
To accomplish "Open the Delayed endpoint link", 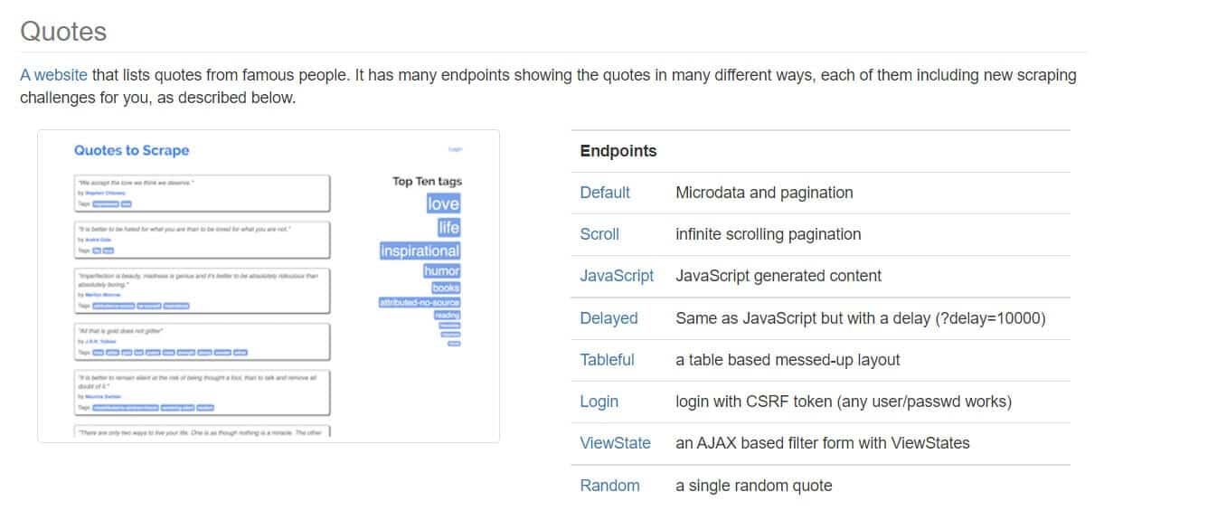I will pyautogui.click(x=608, y=318).
